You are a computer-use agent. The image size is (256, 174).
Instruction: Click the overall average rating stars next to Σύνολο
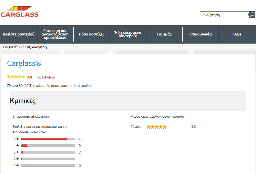click(x=156, y=127)
